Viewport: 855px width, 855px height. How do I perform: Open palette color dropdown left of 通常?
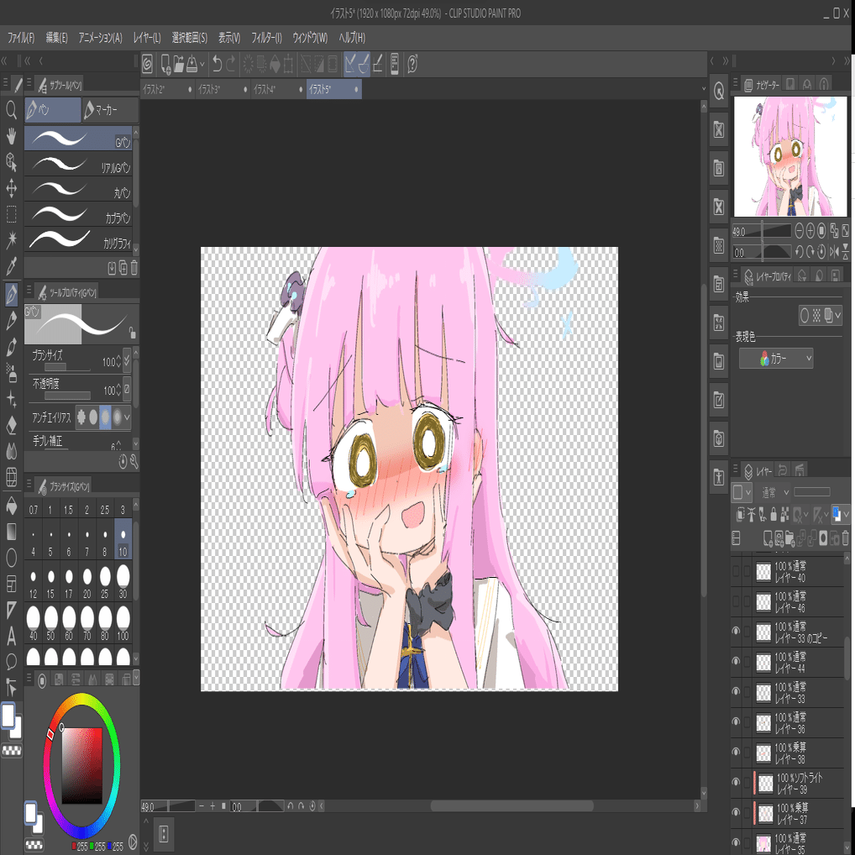coord(742,492)
